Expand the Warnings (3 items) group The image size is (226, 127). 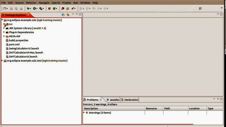[x=84, y=113]
